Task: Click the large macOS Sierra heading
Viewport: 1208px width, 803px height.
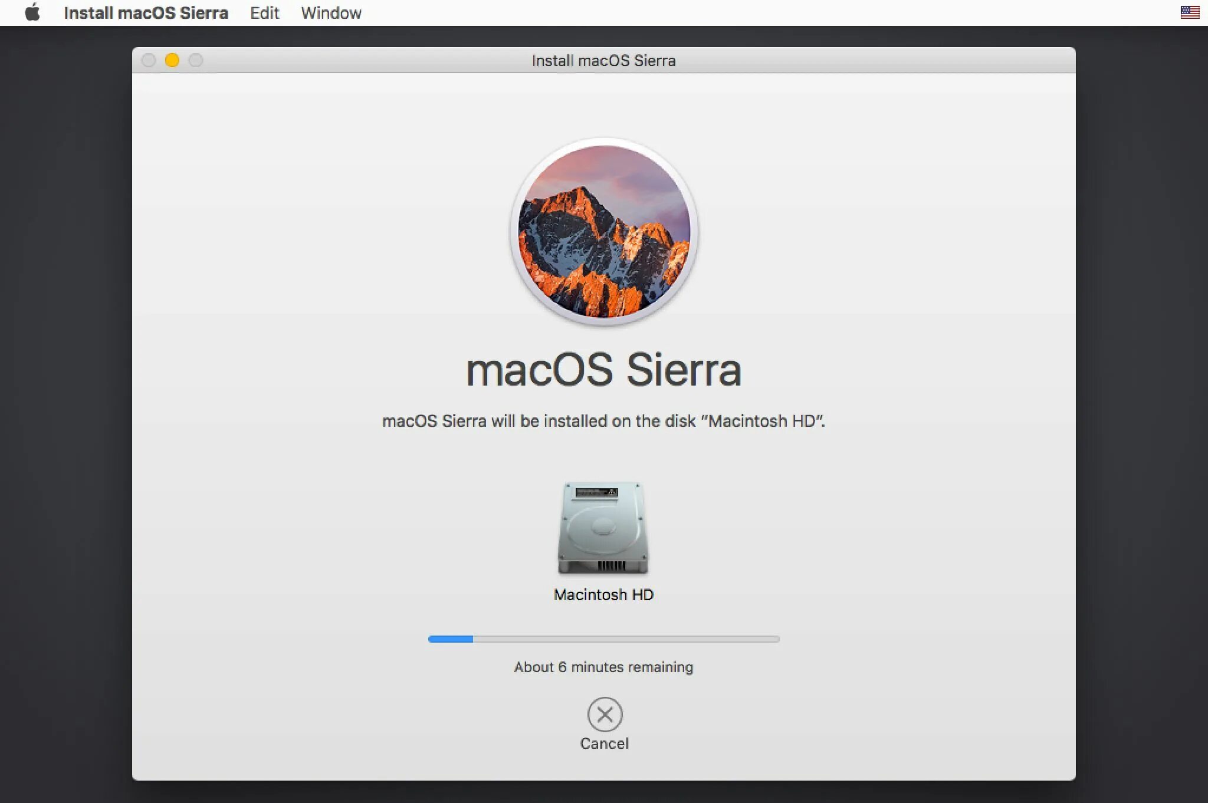Action: pyautogui.click(x=603, y=370)
